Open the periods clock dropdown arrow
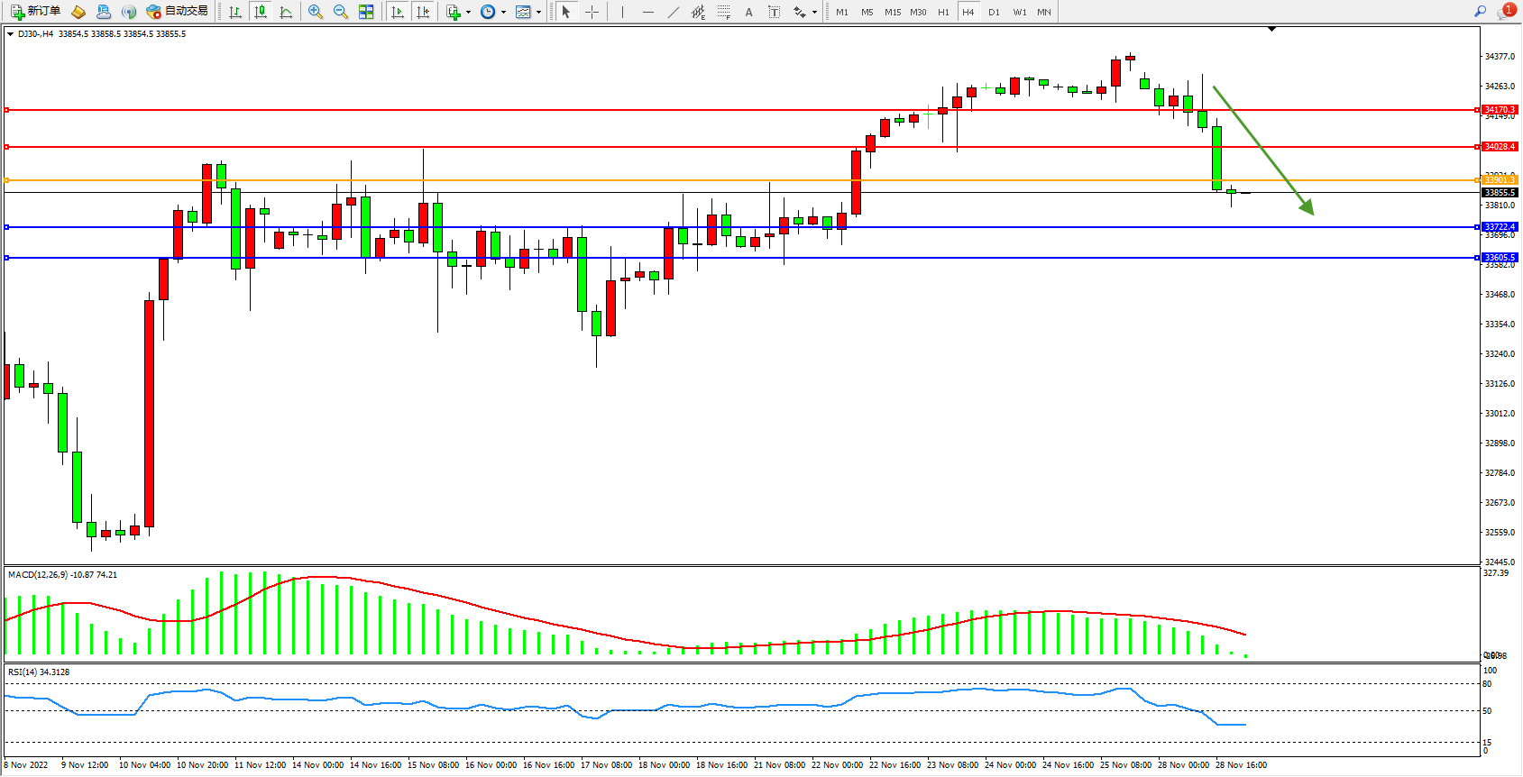 click(x=503, y=13)
